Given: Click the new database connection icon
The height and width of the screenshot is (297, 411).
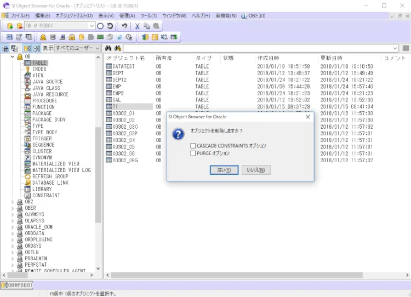Looking at the screenshot, I should point(10,26).
